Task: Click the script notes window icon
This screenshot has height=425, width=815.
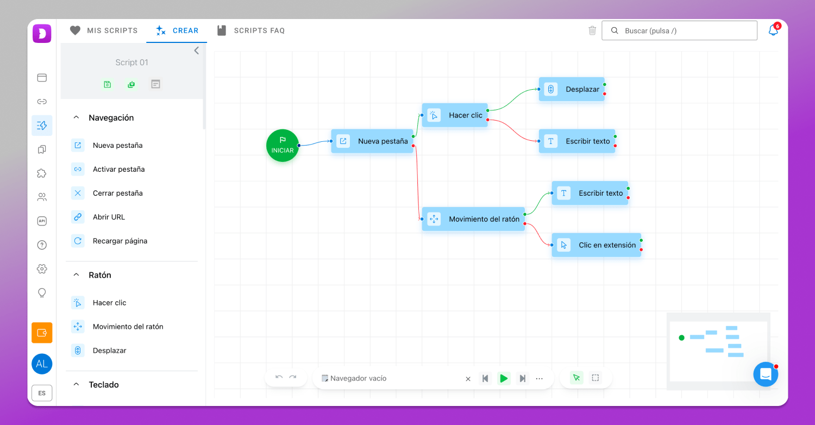Action: (x=156, y=84)
